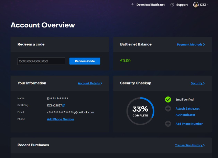This screenshot has width=218, height=158.
Task: Open Account Details from Your Information
Action: pos(90,83)
